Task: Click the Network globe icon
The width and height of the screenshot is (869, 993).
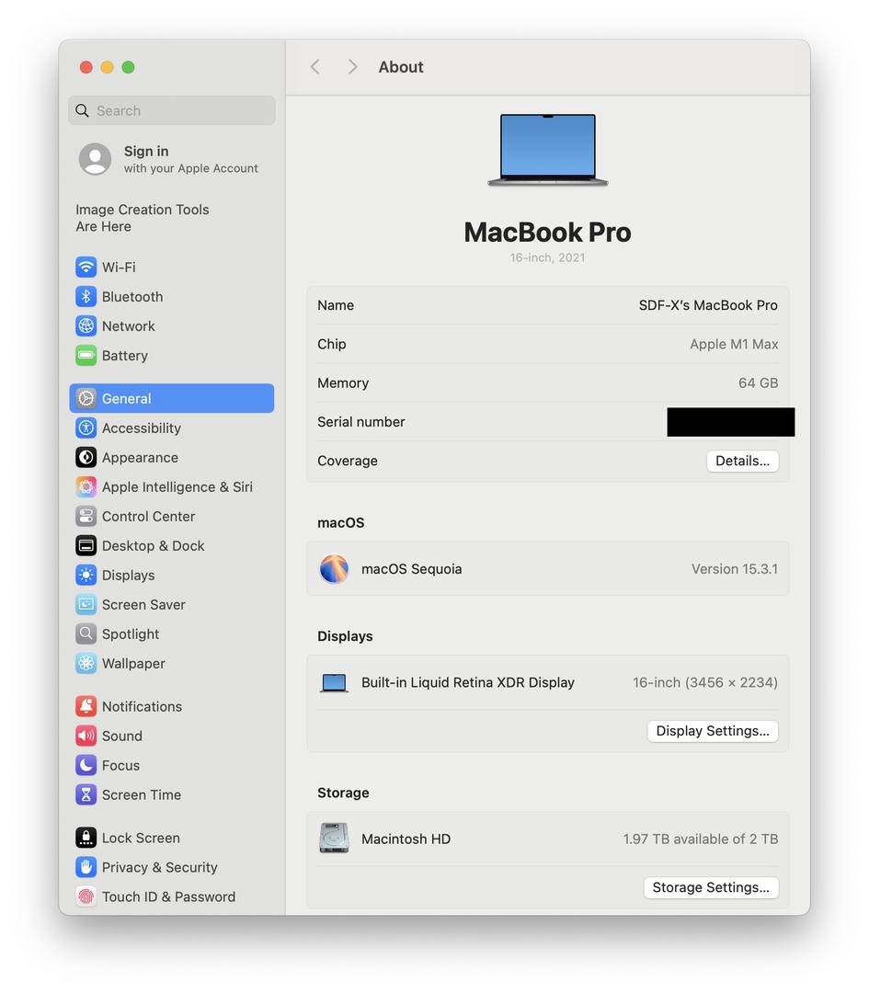Action: click(x=86, y=326)
